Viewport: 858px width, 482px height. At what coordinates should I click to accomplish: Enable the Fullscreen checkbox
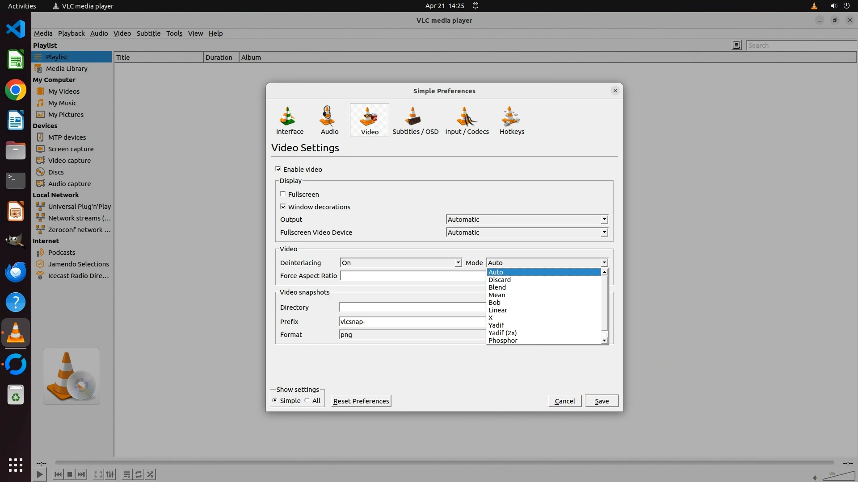click(283, 194)
